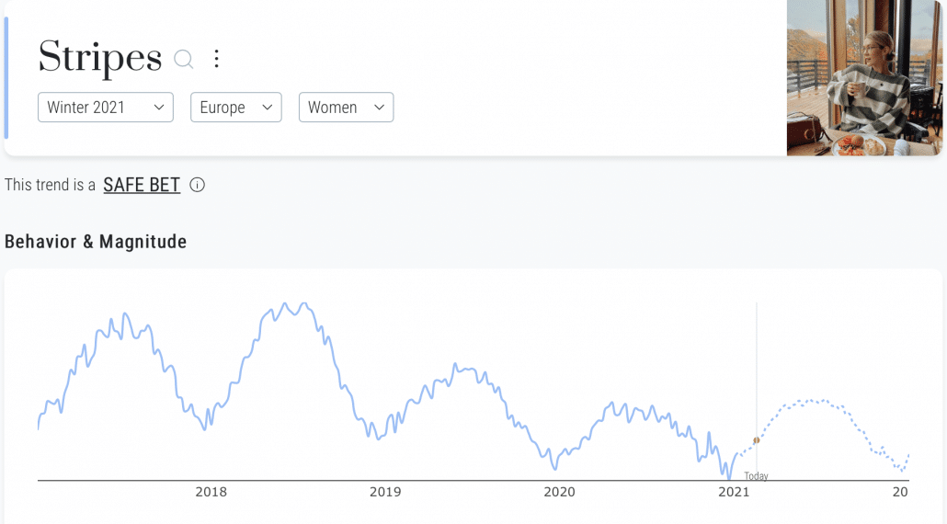
Task: Click the Stripes trend title
Action: [x=100, y=59]
